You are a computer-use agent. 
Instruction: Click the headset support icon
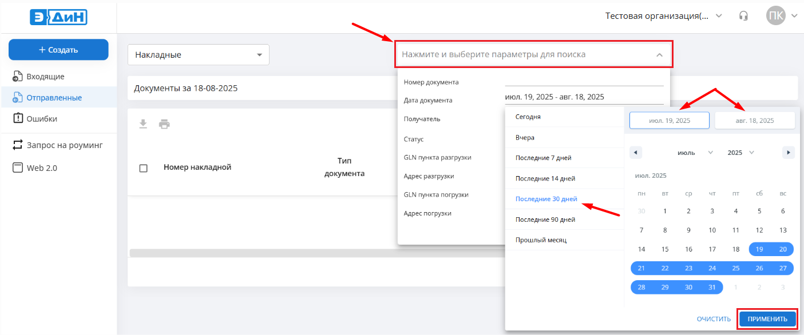pyautogui.click(x=743, y=16)
